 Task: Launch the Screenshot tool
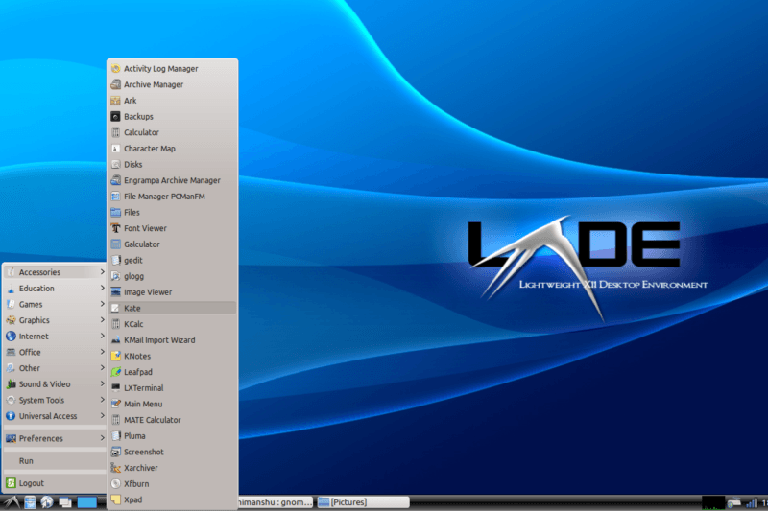172,453
